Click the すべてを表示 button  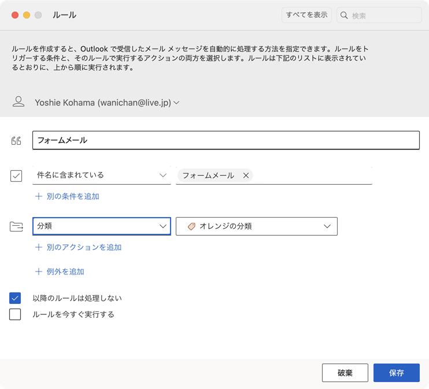(306, 15)
